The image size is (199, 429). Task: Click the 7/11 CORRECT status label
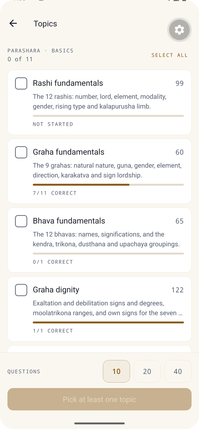coord(55,193)
